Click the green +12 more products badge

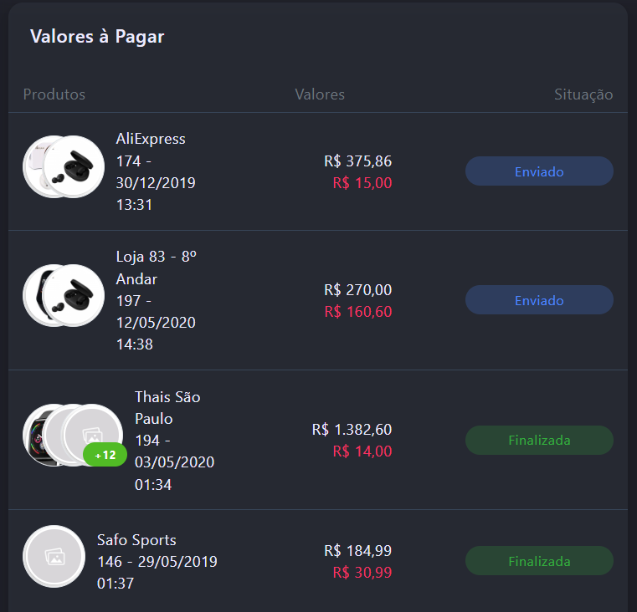(105, 456)
